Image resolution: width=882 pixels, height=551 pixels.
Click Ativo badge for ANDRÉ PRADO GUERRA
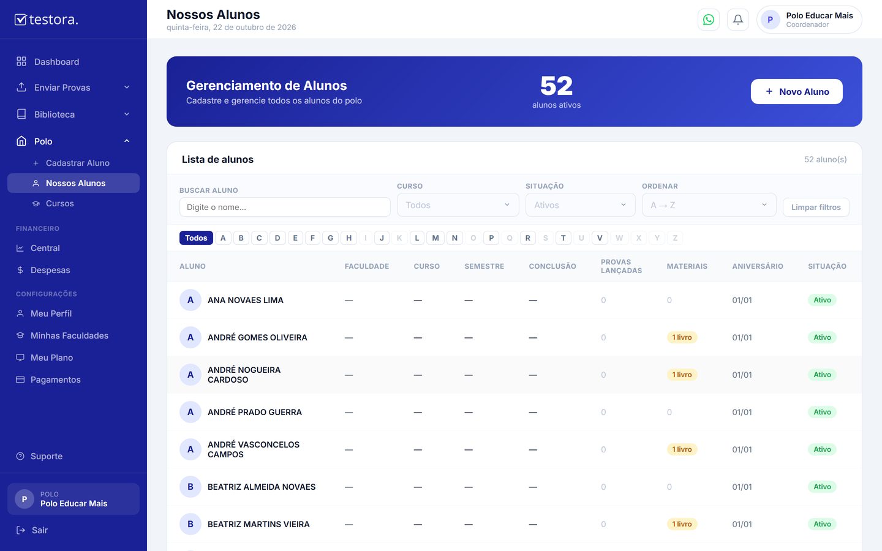click(822, 412)
